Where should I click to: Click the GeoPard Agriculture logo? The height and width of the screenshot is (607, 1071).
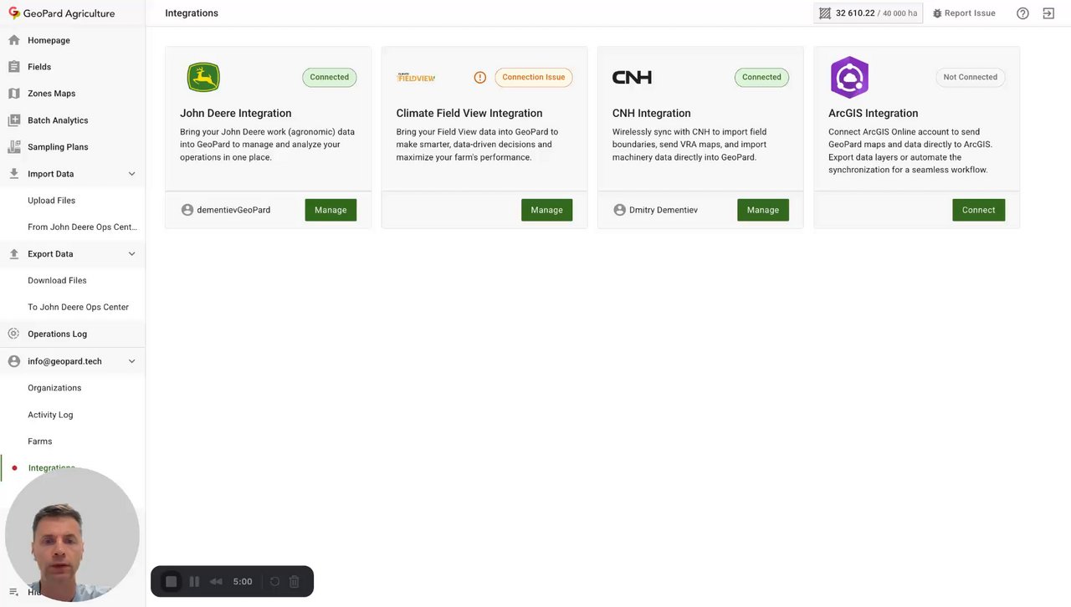pyautogui.click(x=61, y=13)
